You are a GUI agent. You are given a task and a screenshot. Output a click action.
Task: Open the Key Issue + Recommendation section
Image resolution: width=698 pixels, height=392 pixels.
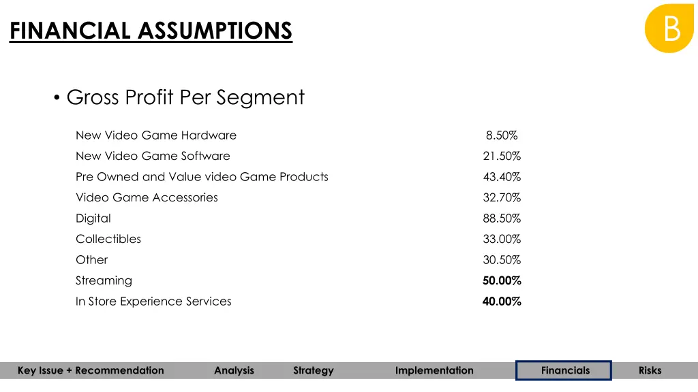(x=91, y=370)
